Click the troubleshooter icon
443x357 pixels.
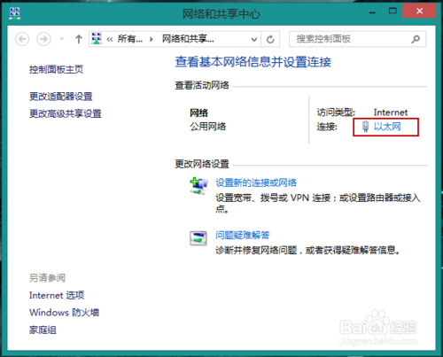(x=198, y=238)
